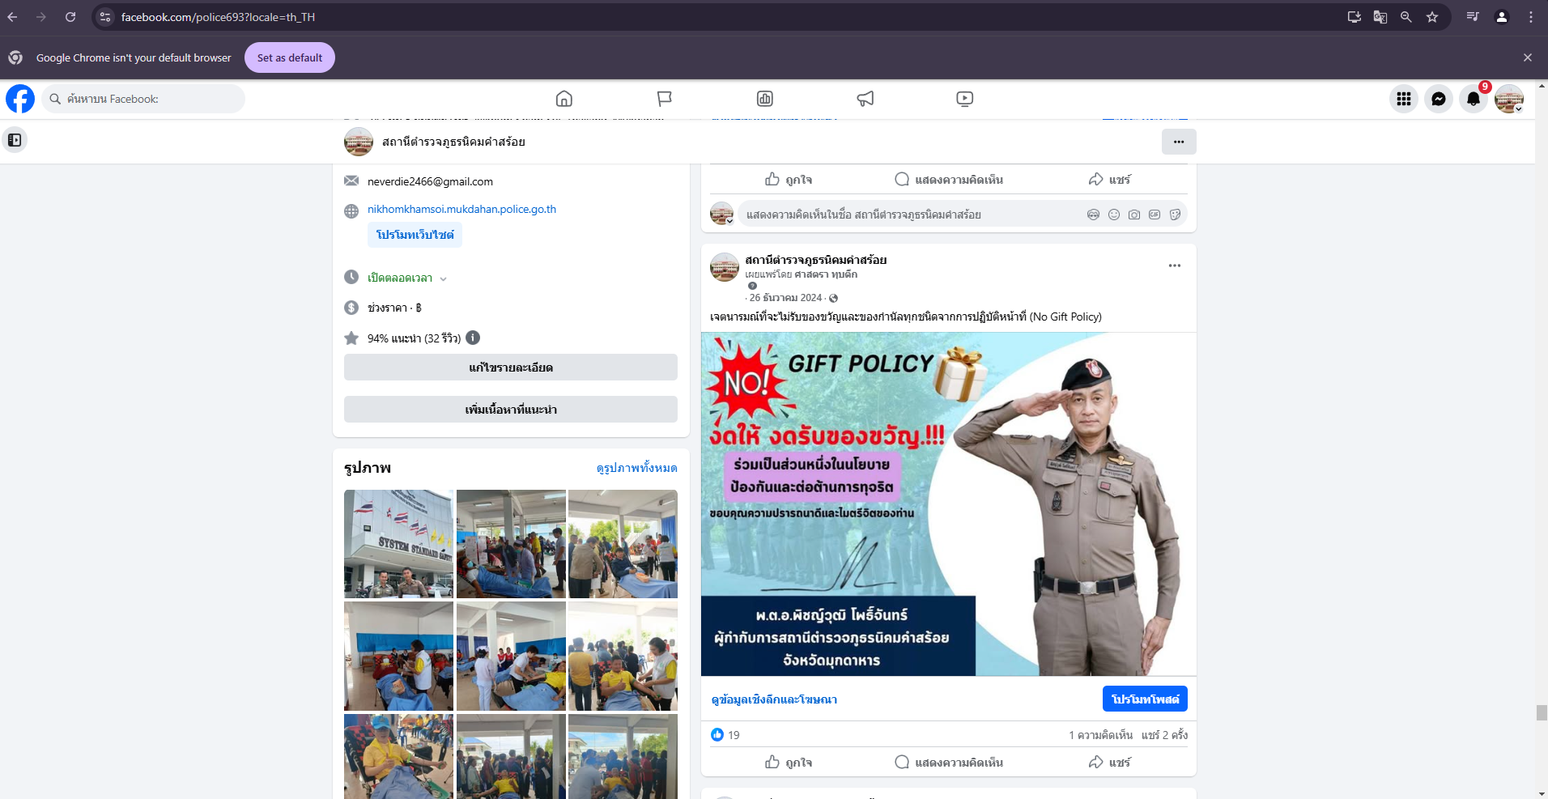Click the Facebook search field
Image resolution: width=1548 pixels, height=799 pixels.
point(143,99)
